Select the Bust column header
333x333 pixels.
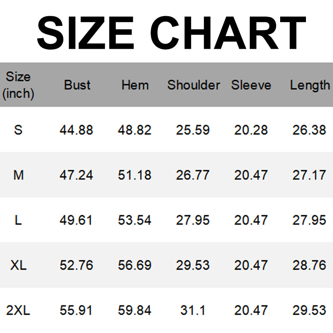tap(77, 85)
